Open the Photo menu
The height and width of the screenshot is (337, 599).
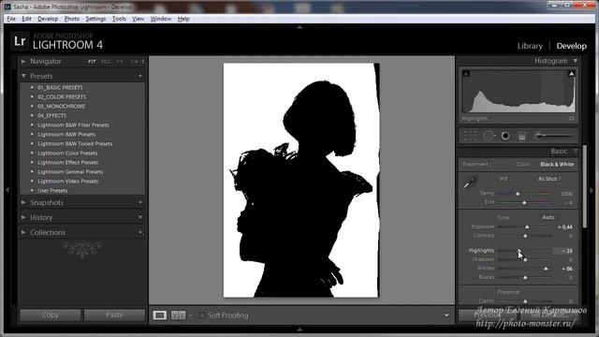coord(72,19)
